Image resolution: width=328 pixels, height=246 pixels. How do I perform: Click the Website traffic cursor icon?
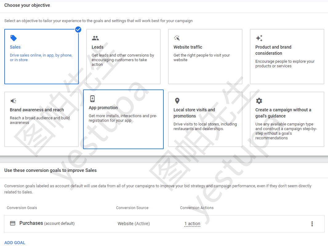(177, 38)
